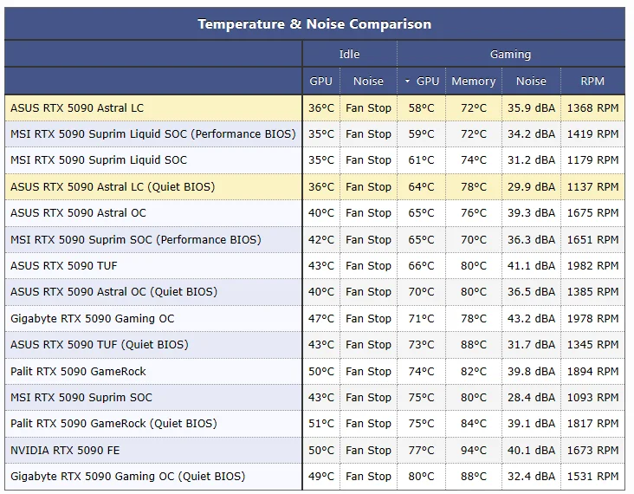
Task: Click the Temperature & Noise Comparison title
Action: pyautogui.click(x=314, y=24)
